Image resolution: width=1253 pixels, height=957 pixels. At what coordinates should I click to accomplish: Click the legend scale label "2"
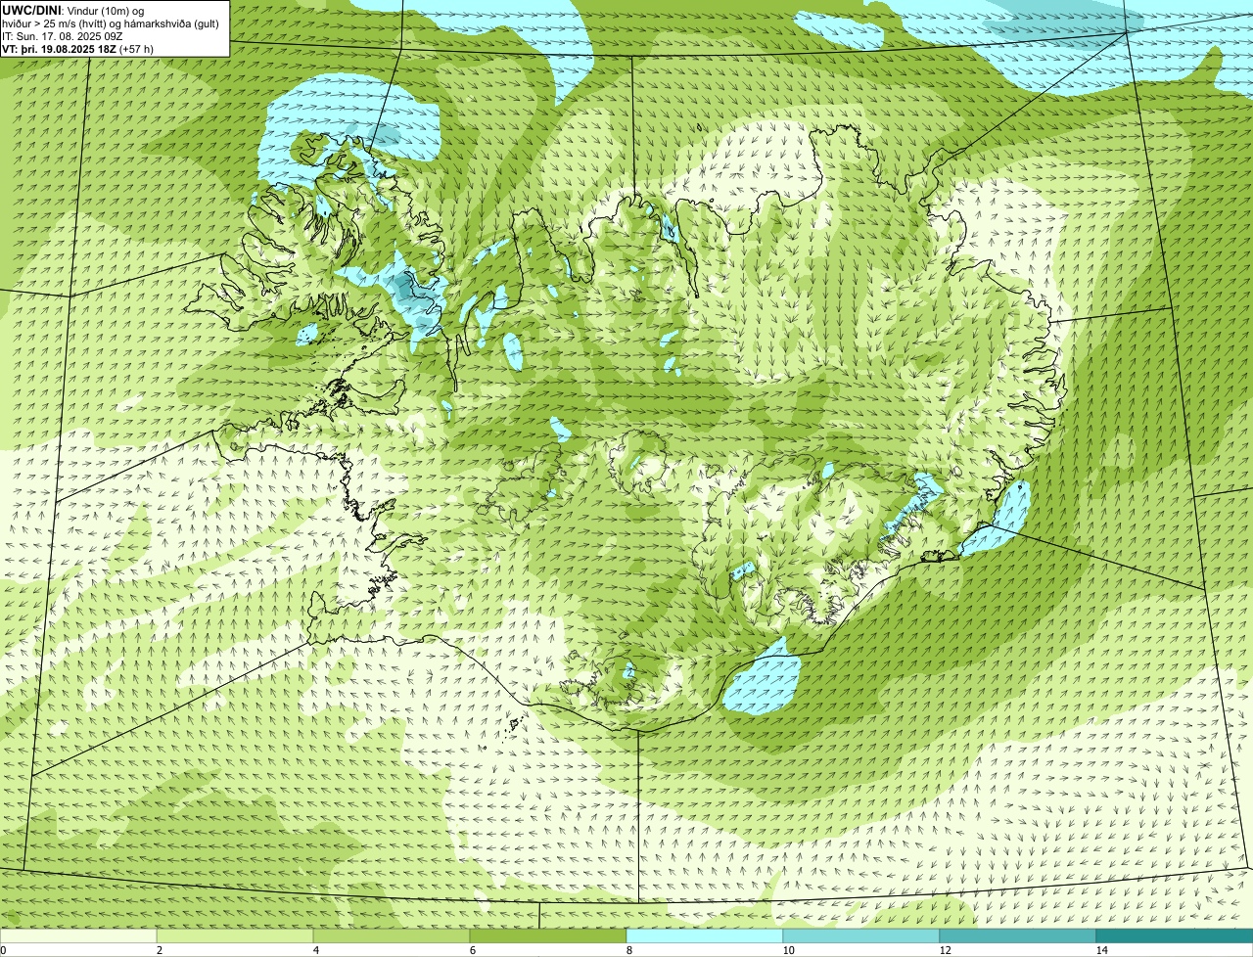pos(159,950)
